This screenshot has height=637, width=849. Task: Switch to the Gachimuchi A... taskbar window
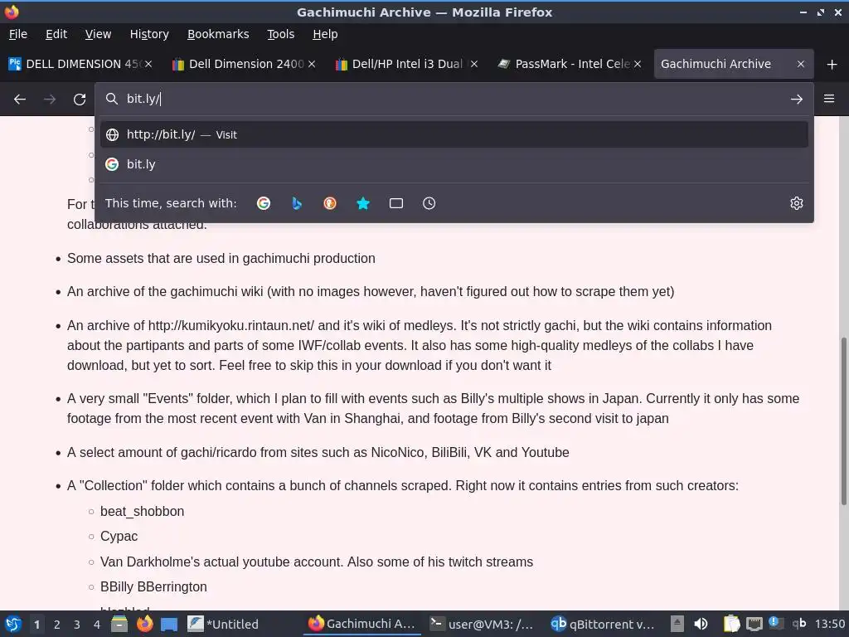[363, 624]
